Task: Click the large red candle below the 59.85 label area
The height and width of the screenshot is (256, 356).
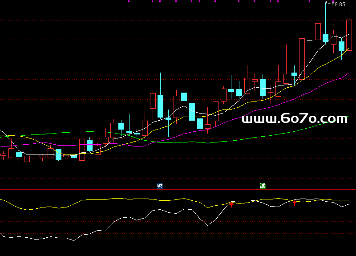Action: click(302, 59)
